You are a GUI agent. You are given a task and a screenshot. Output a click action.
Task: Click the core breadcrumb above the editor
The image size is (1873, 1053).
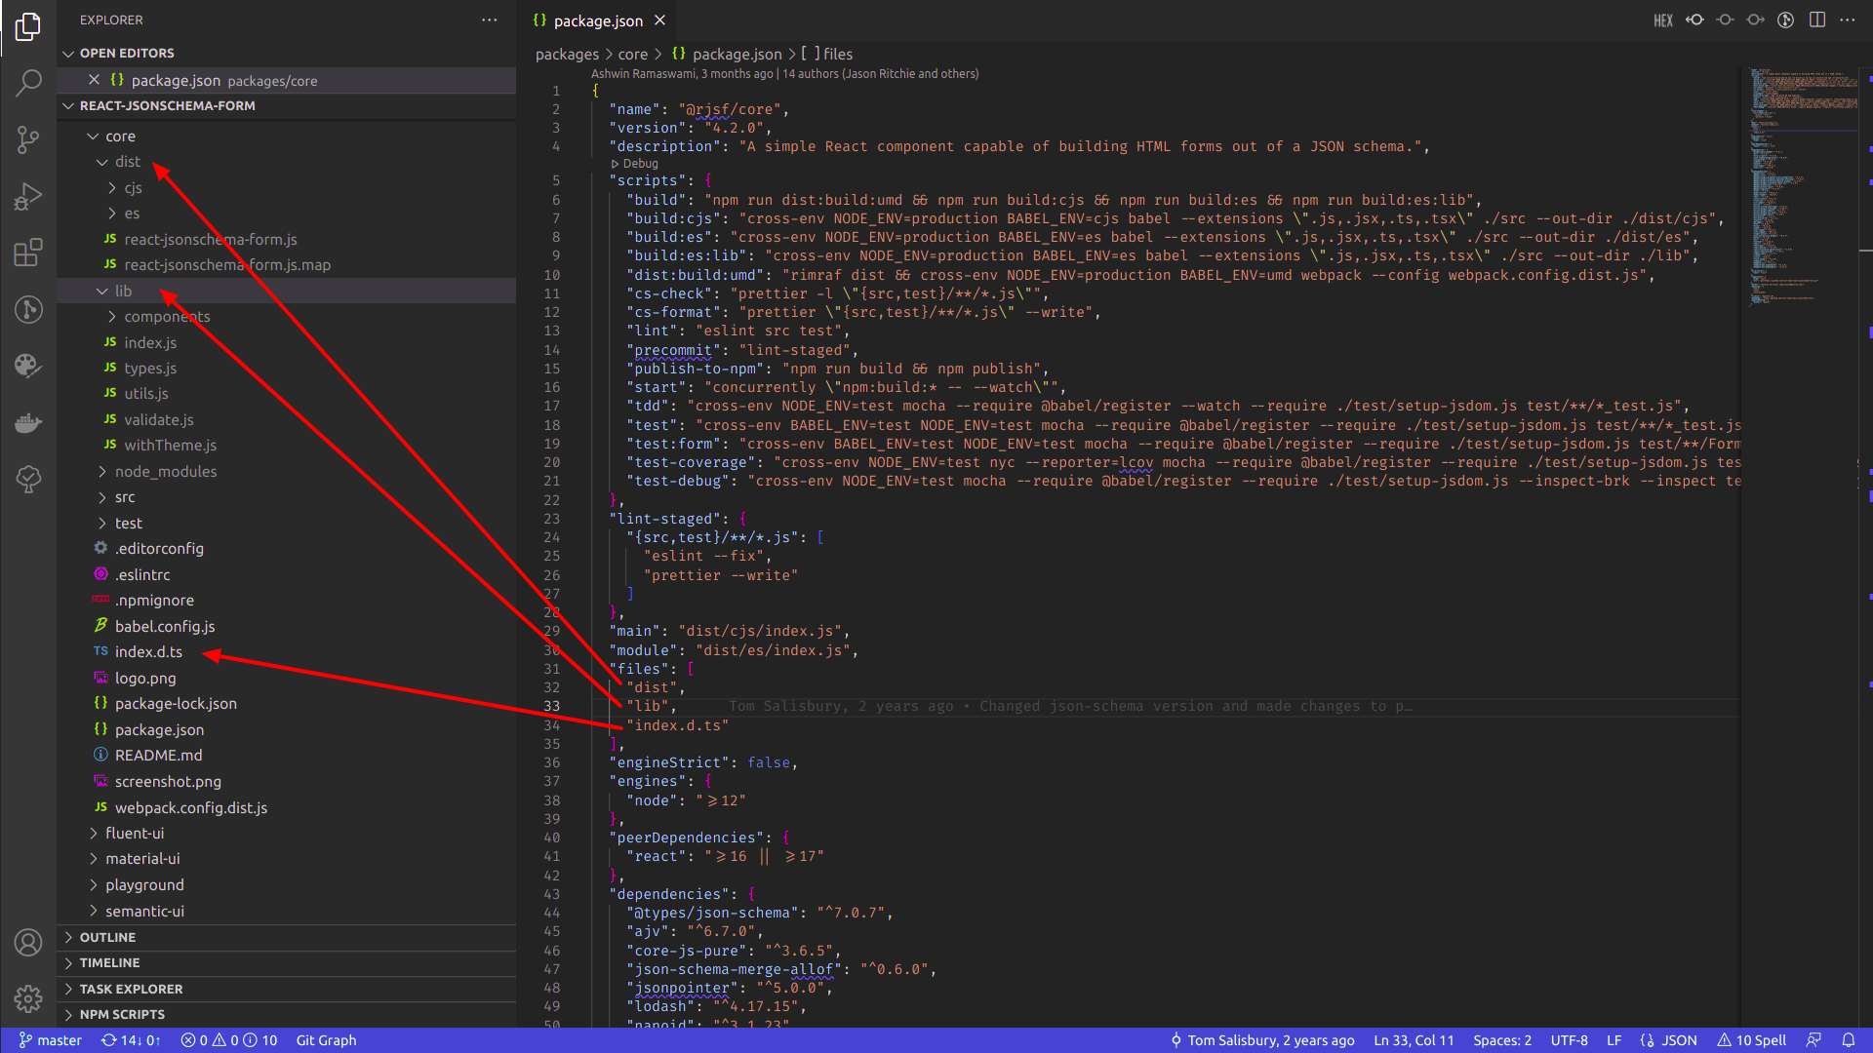[x=632, y=54]
